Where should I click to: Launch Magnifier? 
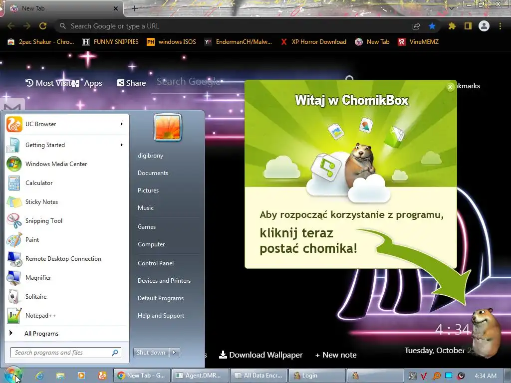66,277
